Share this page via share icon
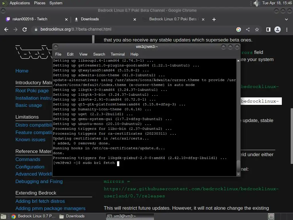The width and height of the screenshot is (293, 220). (x=248, y=30)
